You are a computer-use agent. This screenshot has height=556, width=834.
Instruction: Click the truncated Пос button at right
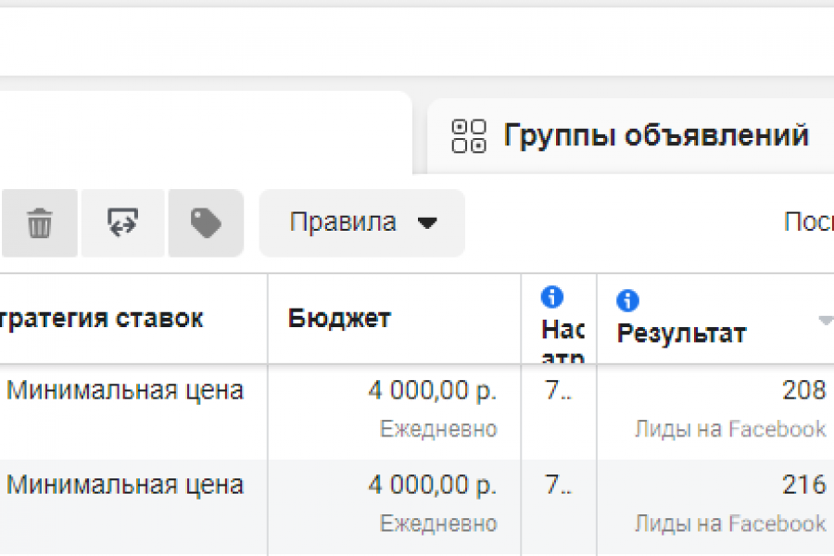tap(808, 222)
